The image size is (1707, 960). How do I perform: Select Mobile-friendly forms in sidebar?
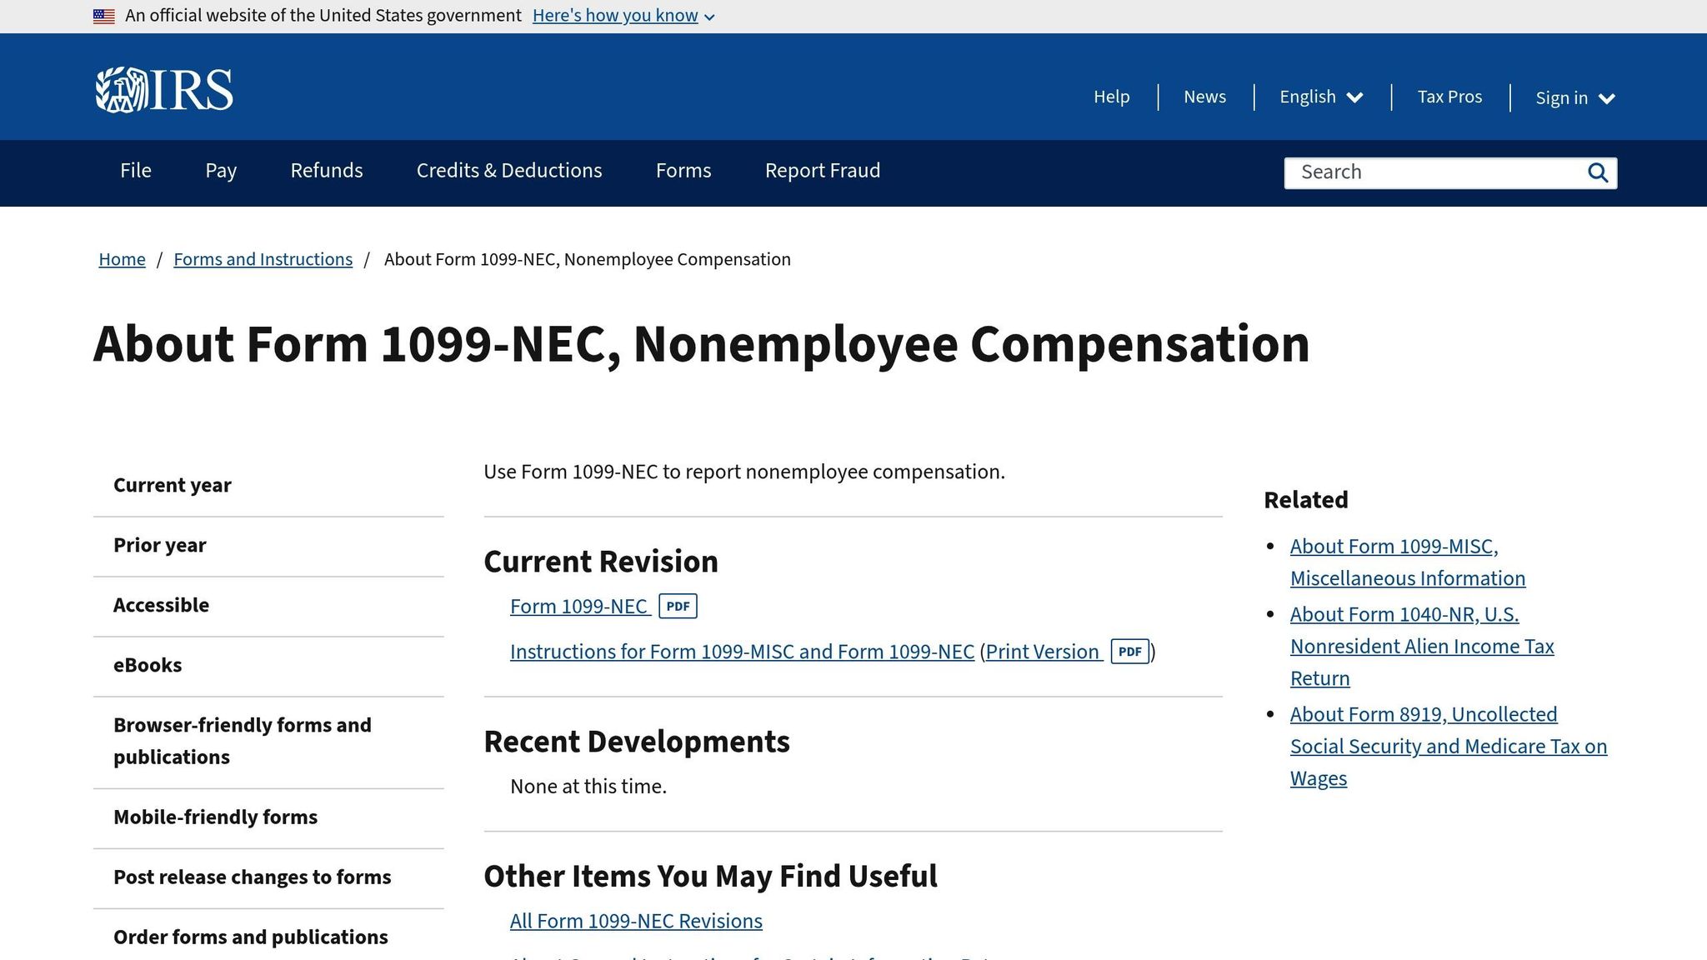[268, 817]
